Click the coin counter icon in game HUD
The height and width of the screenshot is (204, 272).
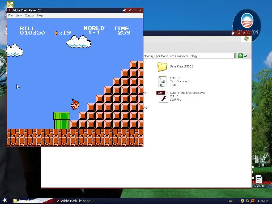(56, 33)
